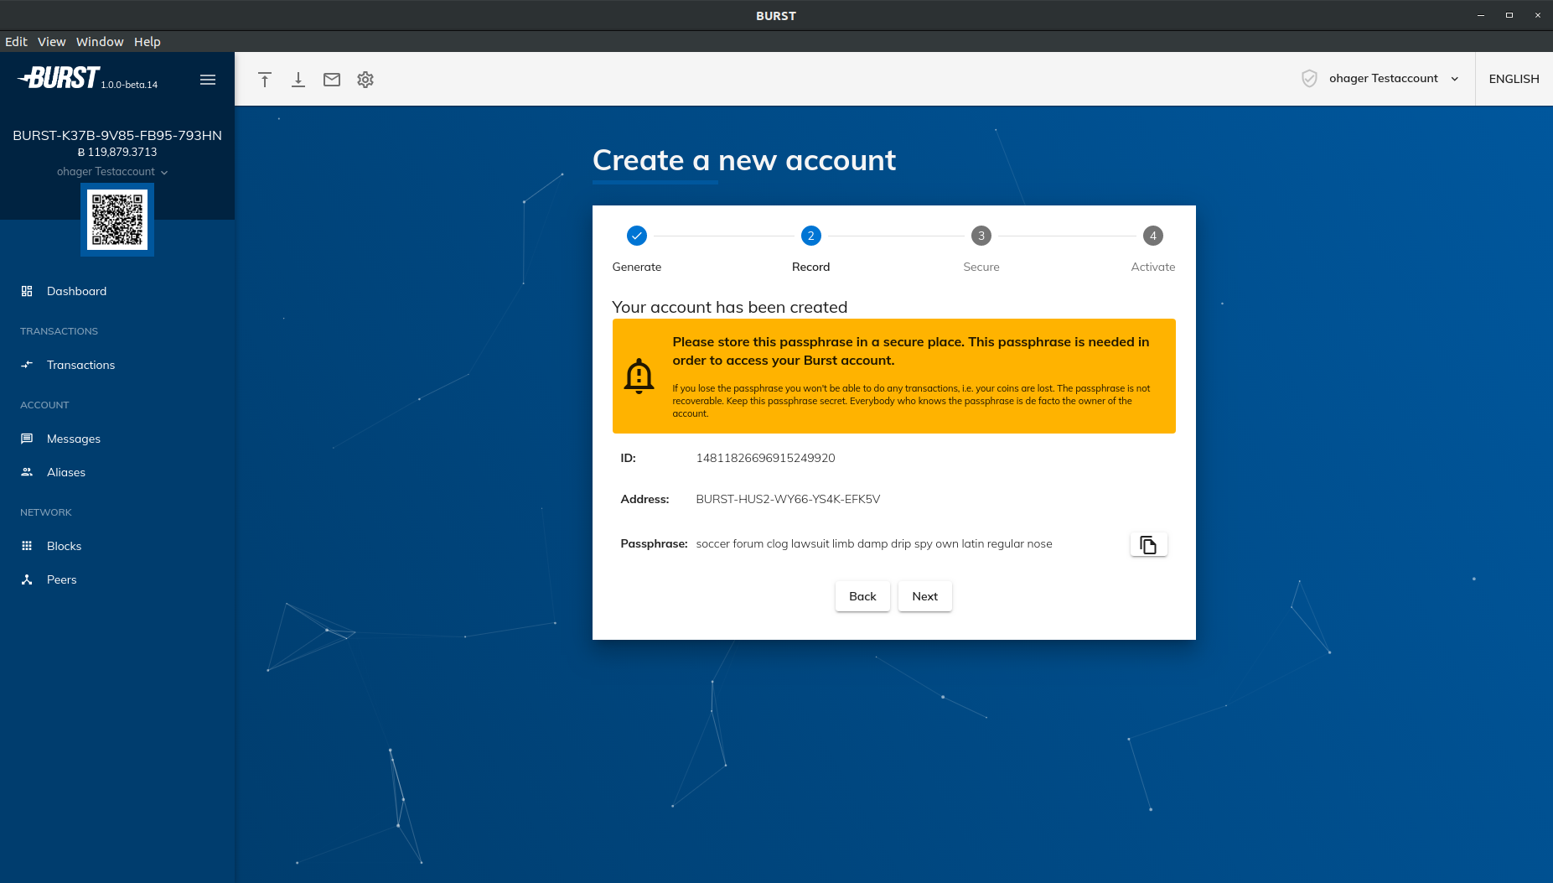Image resolution: width=1553 pixels, height=883 pixels.
Task: Open the Edit menu
Action: tap(16, 42)
